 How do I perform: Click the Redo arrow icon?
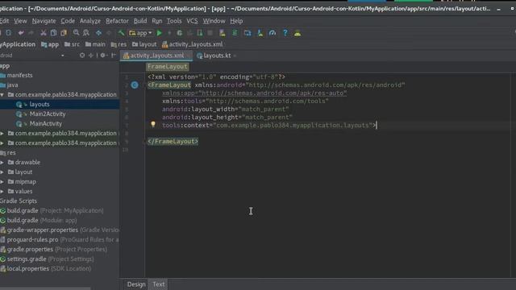tap(31, 33)
